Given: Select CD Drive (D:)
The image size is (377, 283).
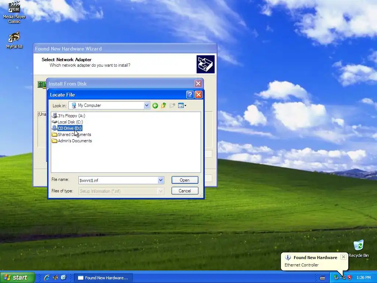Looking at the screenshot, I should [67, 128].
